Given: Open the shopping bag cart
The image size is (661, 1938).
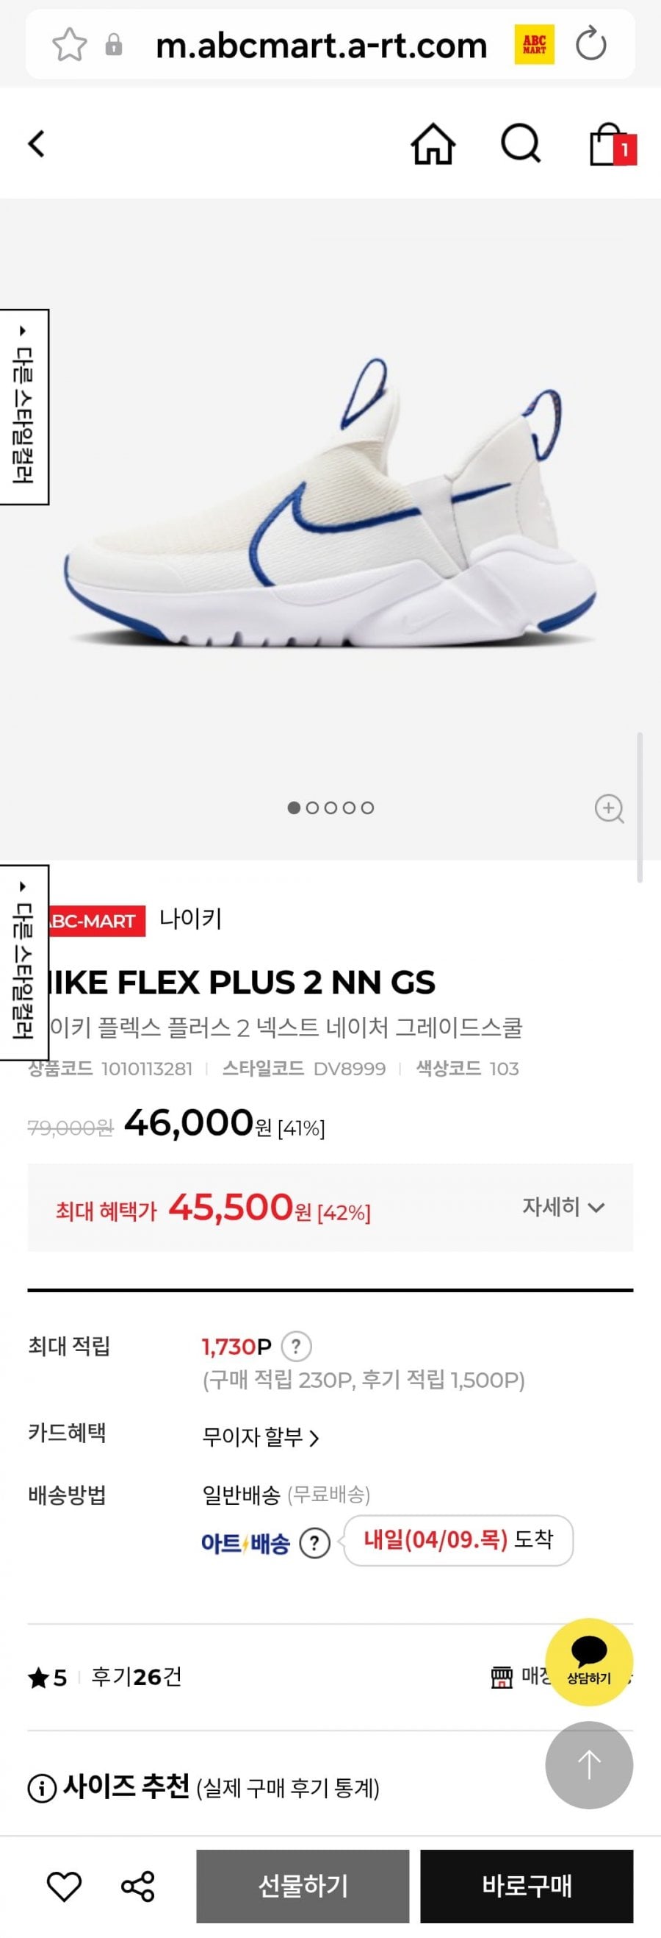Looking at the screenshot, I should (x=610, y=143).
